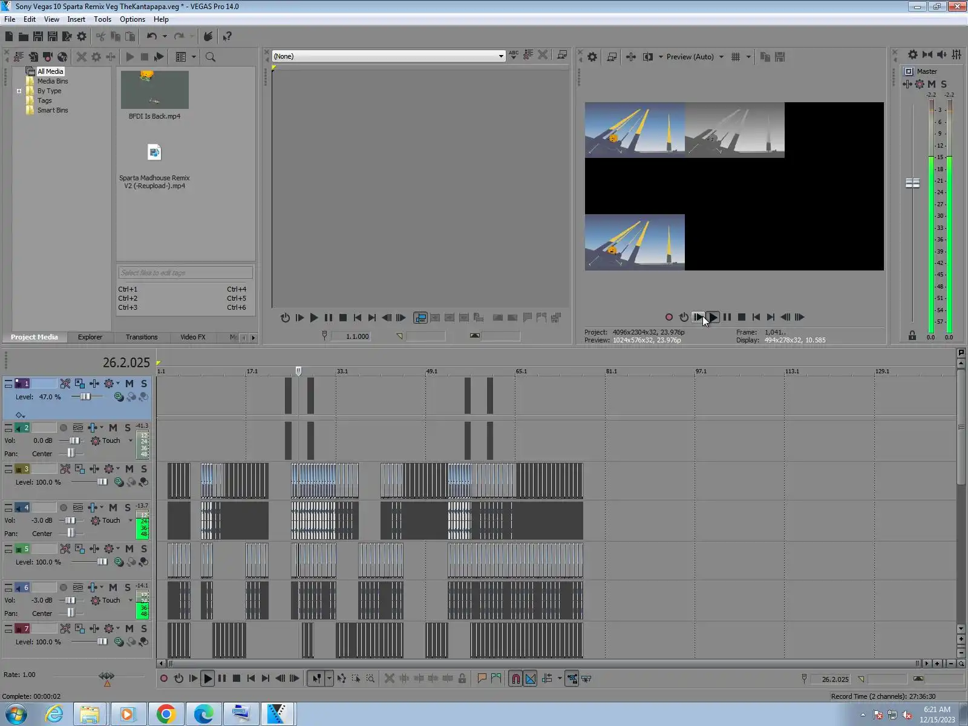Save snapshot to file in preview
This screenshot has height=726, width=968.
click(x=780, y=57)
